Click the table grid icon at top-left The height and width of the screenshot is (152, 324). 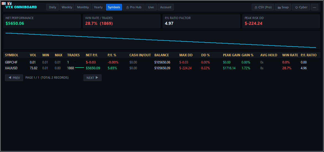point(4,4)
